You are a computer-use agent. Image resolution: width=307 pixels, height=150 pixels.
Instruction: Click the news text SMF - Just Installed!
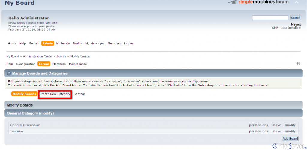coord(286,28)
